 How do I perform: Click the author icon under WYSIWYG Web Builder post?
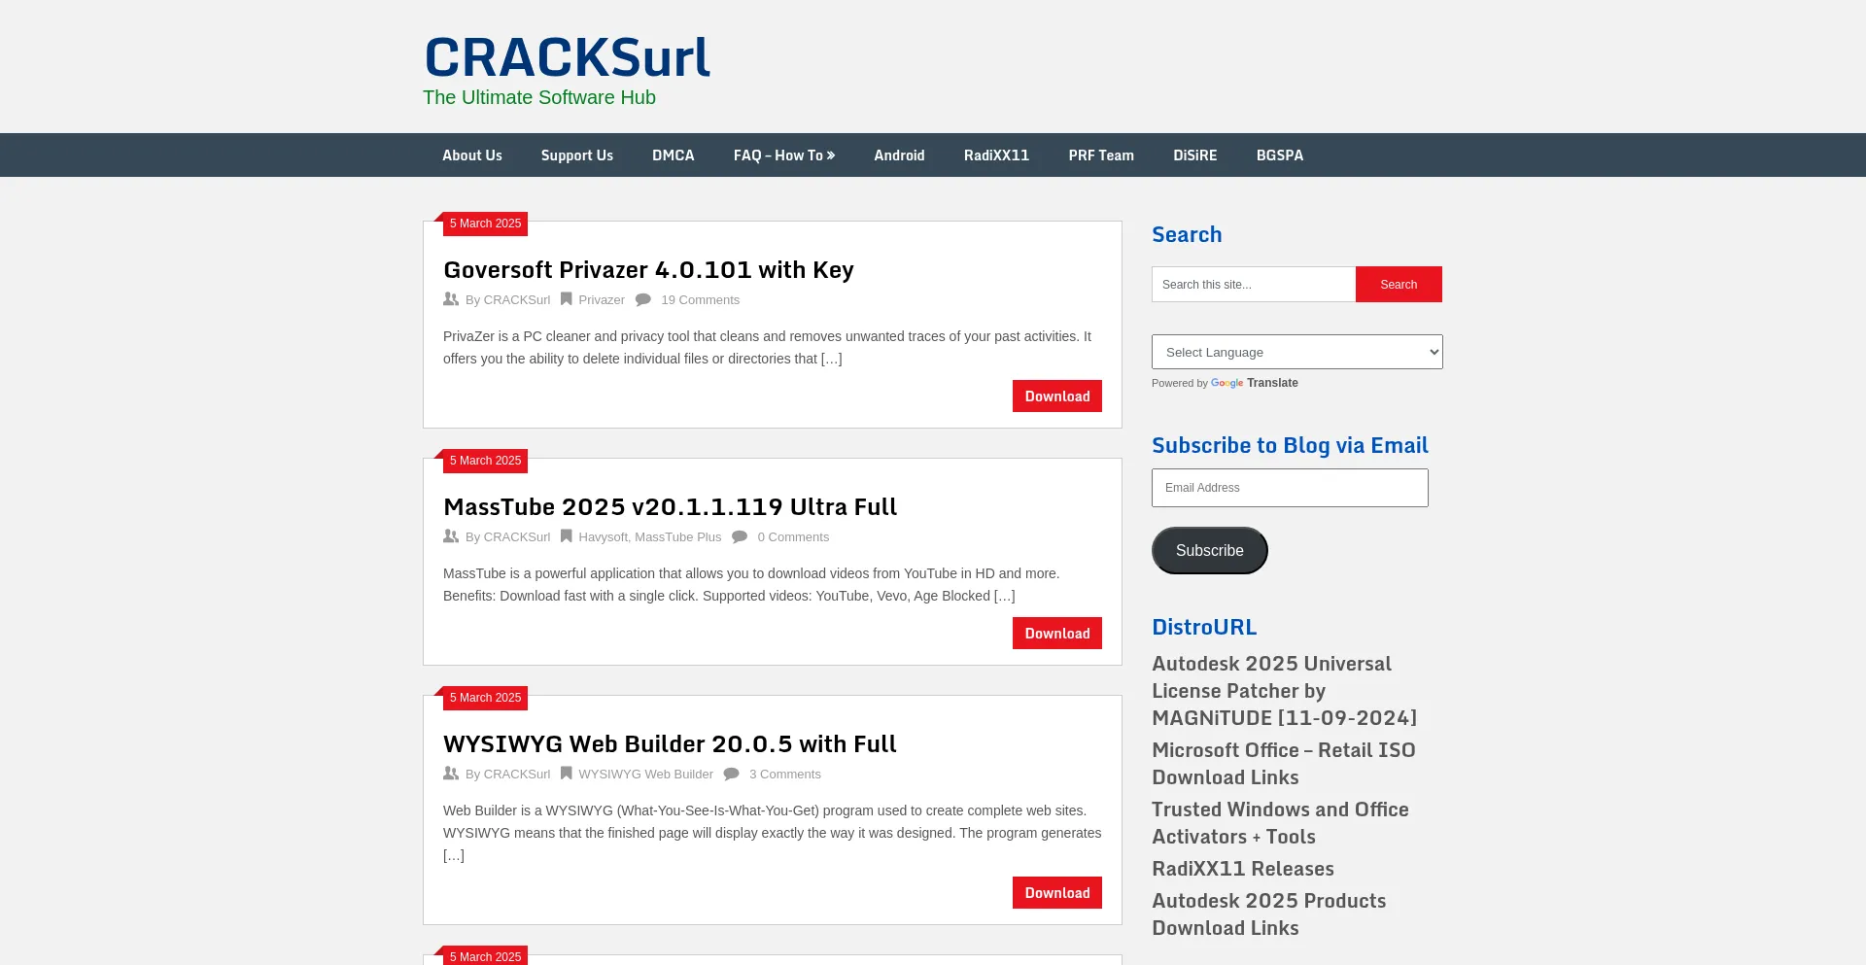(451, 774)
